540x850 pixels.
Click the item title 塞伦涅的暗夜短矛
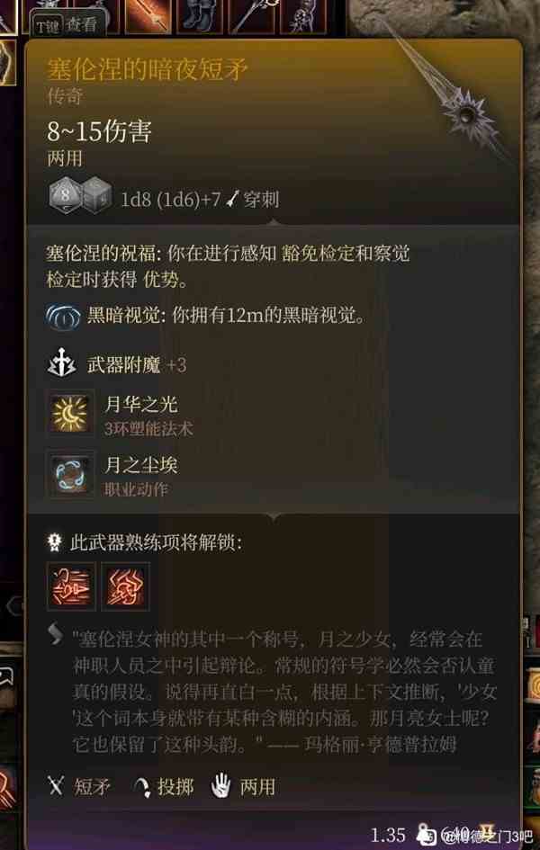(148, 68)
